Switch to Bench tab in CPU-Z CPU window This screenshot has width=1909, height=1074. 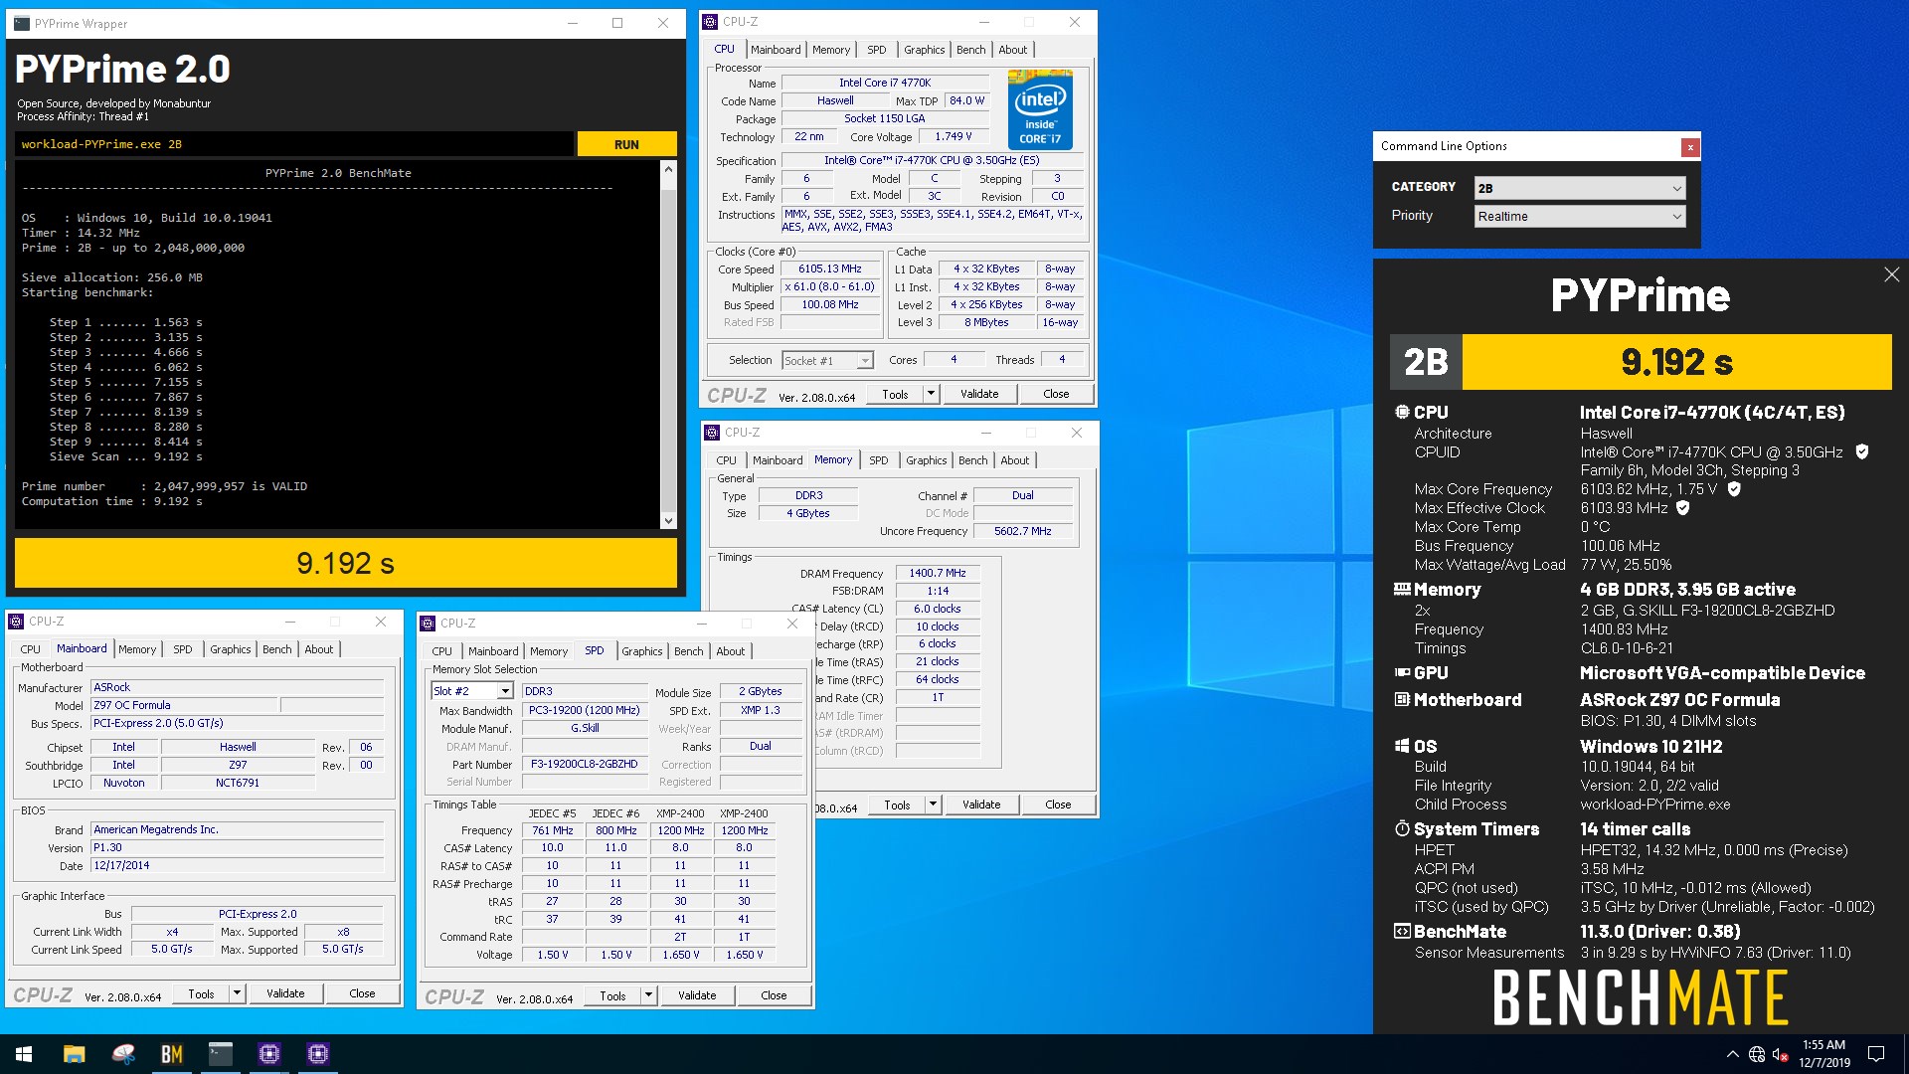point(970,50)
